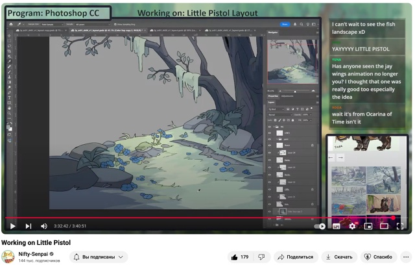Open the layer filter Kind dropdown
The width and height of the screenshot is (415, 265).
point(276,109)
